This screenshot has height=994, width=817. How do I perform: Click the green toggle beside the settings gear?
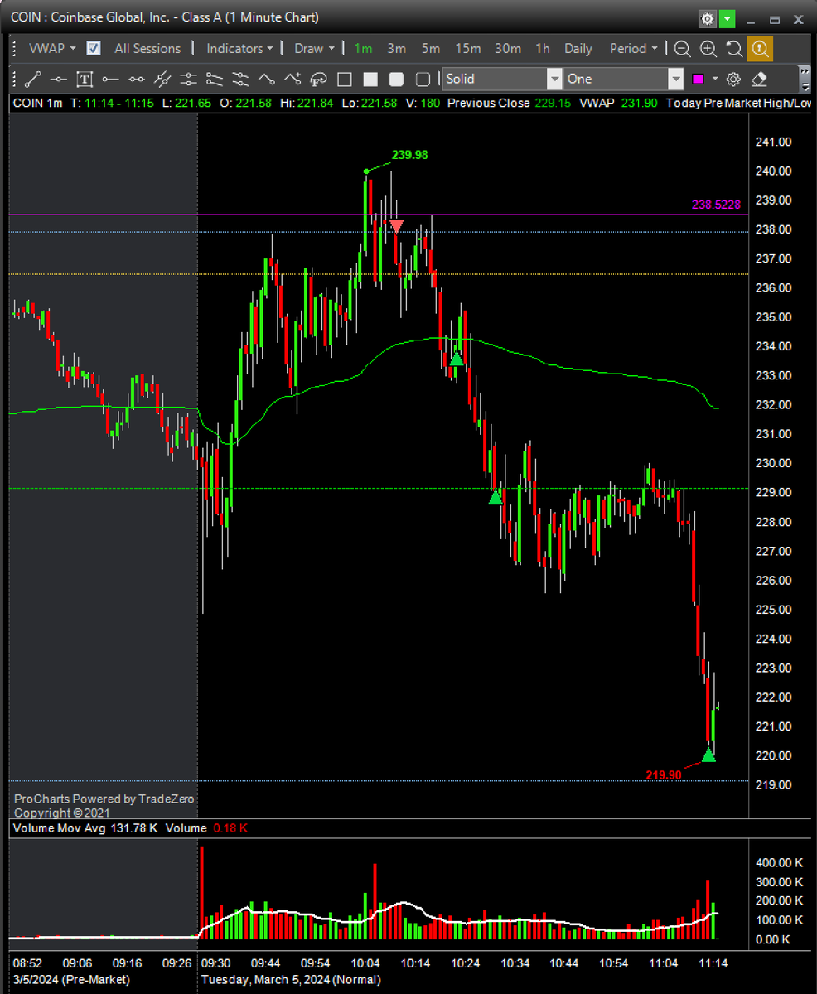pos(726,17)
